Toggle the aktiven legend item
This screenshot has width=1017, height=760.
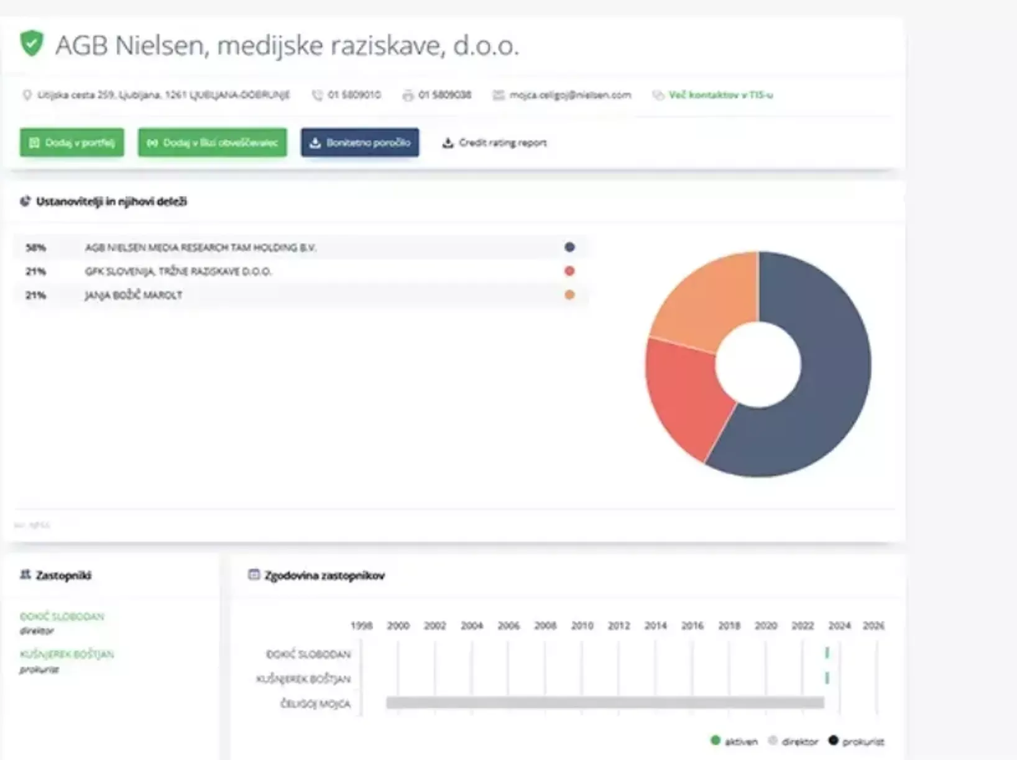pyautogui.click(x=734, y=741)
